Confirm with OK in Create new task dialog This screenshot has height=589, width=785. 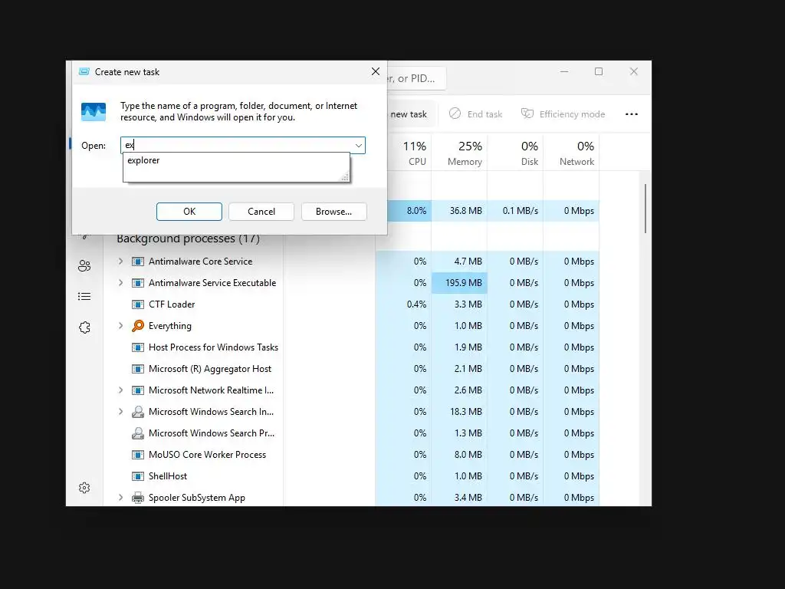189,212
